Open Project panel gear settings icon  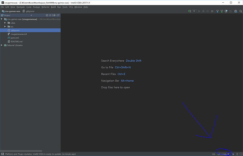pos(55,15)
